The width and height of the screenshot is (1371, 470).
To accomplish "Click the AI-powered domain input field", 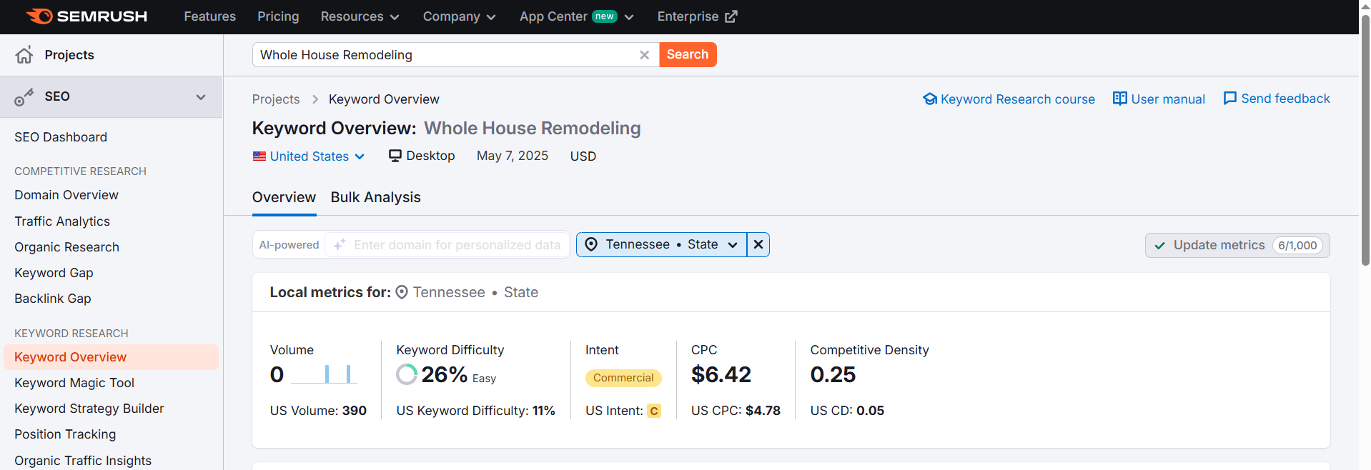I will pyautogui.click(x=457, y=245).
